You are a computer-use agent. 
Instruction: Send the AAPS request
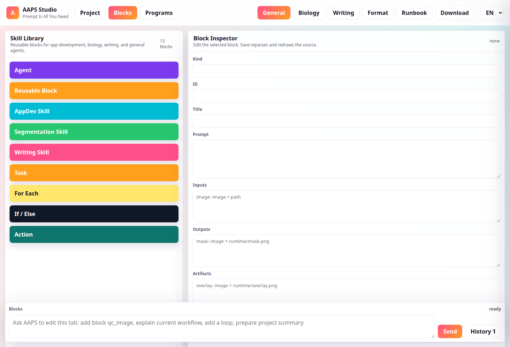[x=450, y=331]
